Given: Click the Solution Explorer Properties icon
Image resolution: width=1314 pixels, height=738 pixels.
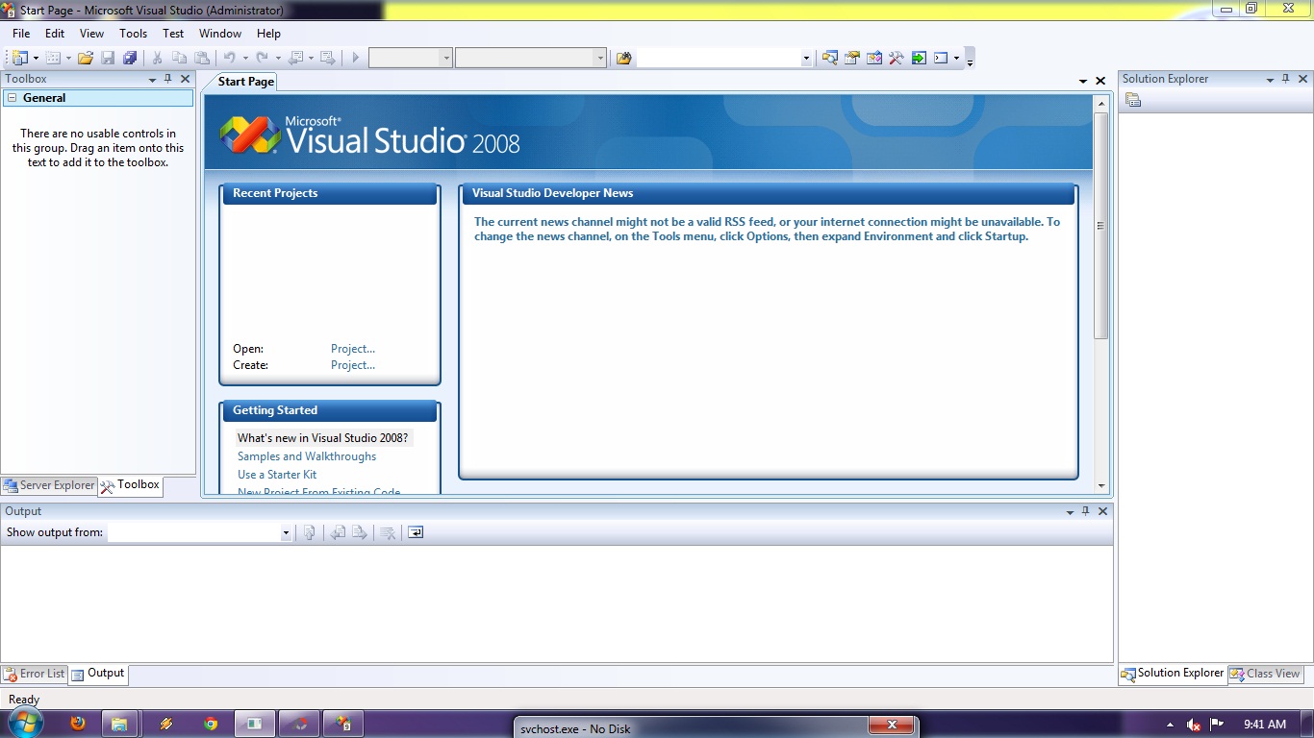Looking at the screenshot, I should tap(1133, 100).
